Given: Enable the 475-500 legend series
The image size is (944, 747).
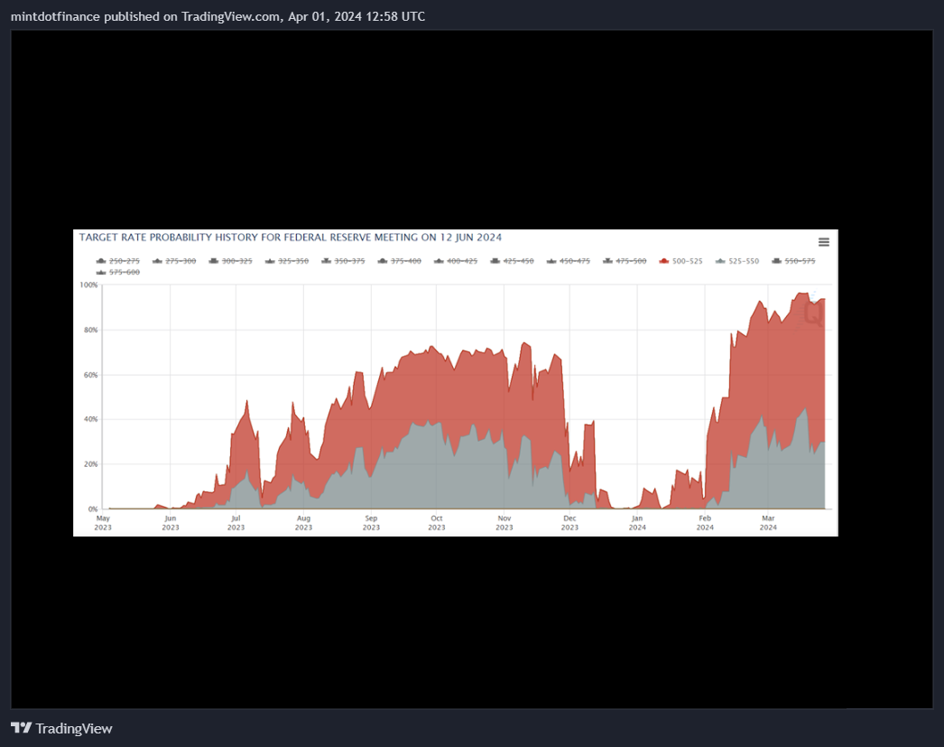Looking at the screenshot, I should pyautogui.click(x=625, y=261).
